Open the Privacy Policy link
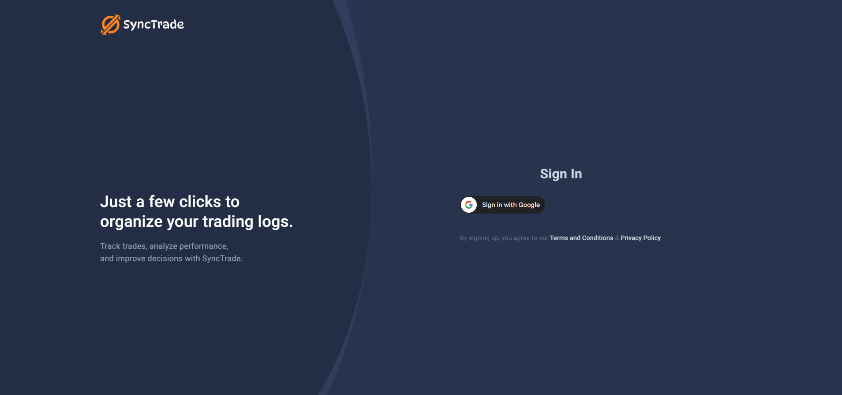This screenshot has height=395, width=842. click(x=640, y=238)
